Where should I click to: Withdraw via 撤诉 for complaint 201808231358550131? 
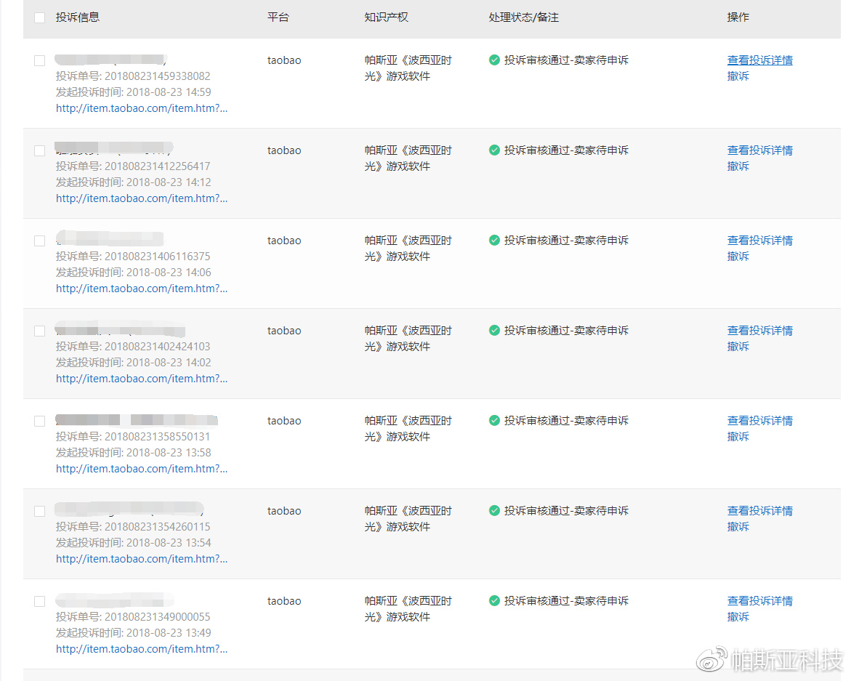(x=738, y=436)
